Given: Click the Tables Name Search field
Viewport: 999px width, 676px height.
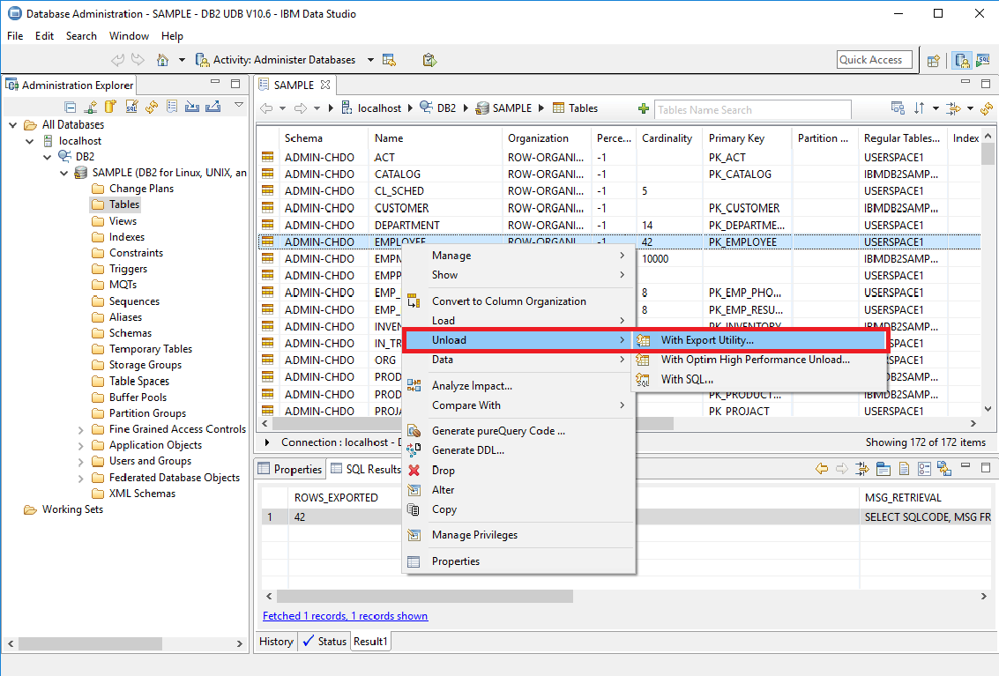Looking at the screenshot, I should [752, 109].
